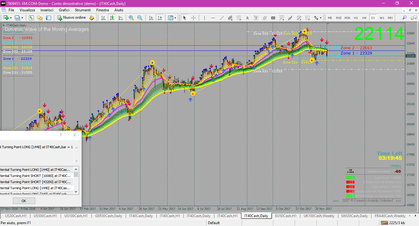
Task: Switch chart to candlestick type
Action: 112,18
